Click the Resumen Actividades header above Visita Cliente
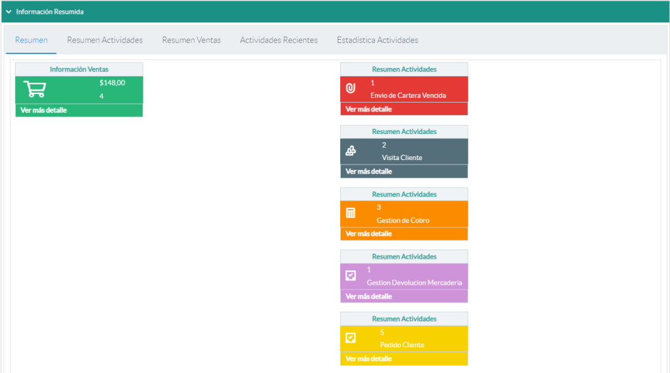Viewport: 670px width, 373px height. point(404,131)
